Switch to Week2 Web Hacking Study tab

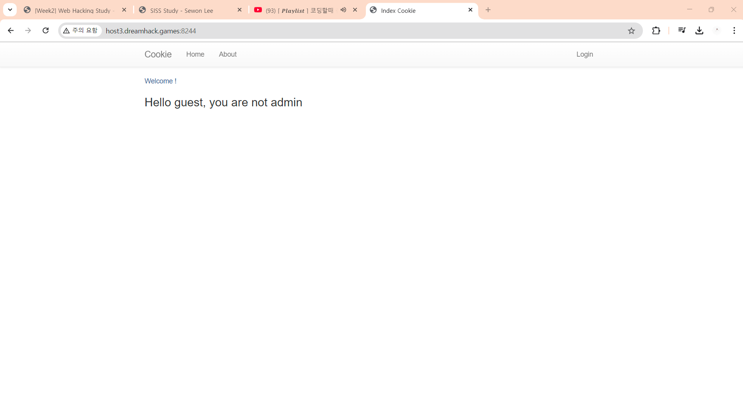point(73,10)
